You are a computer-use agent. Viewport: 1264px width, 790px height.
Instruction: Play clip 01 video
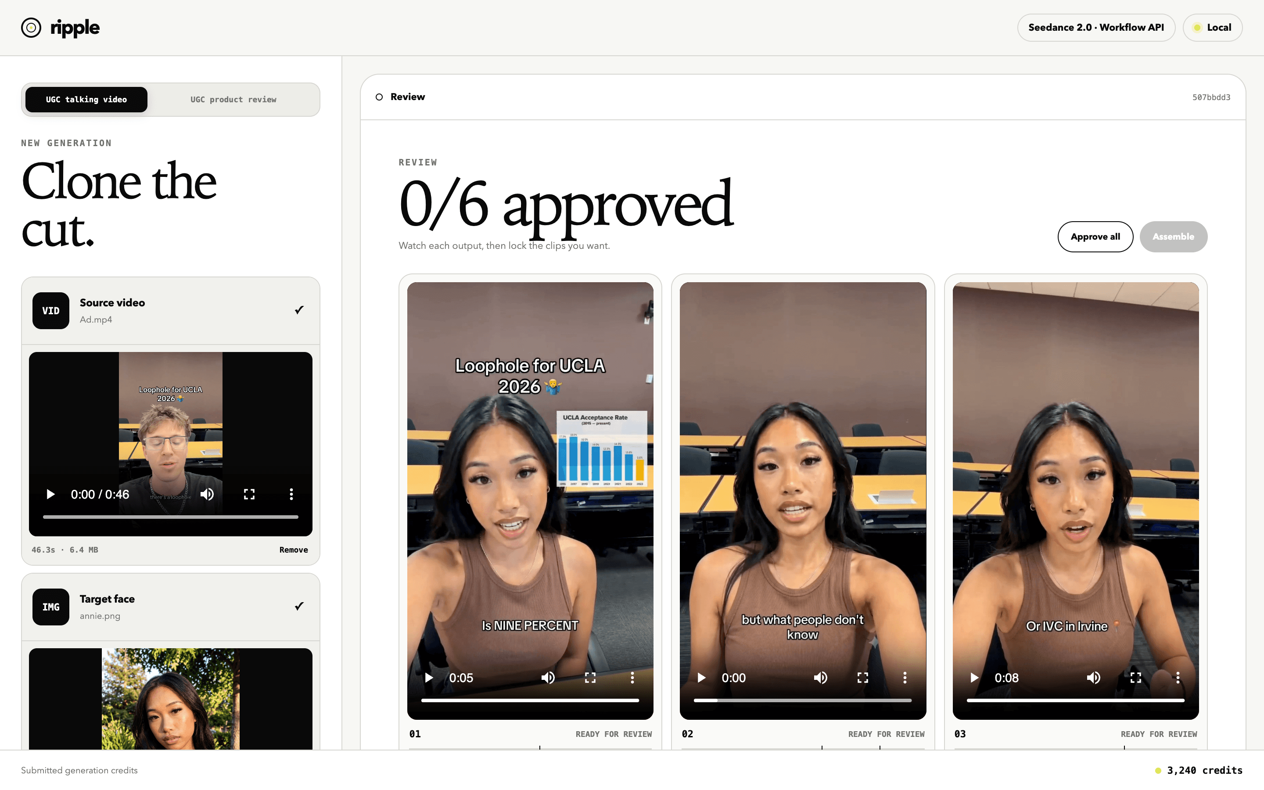pyautogui.click(x=429, y=678)
